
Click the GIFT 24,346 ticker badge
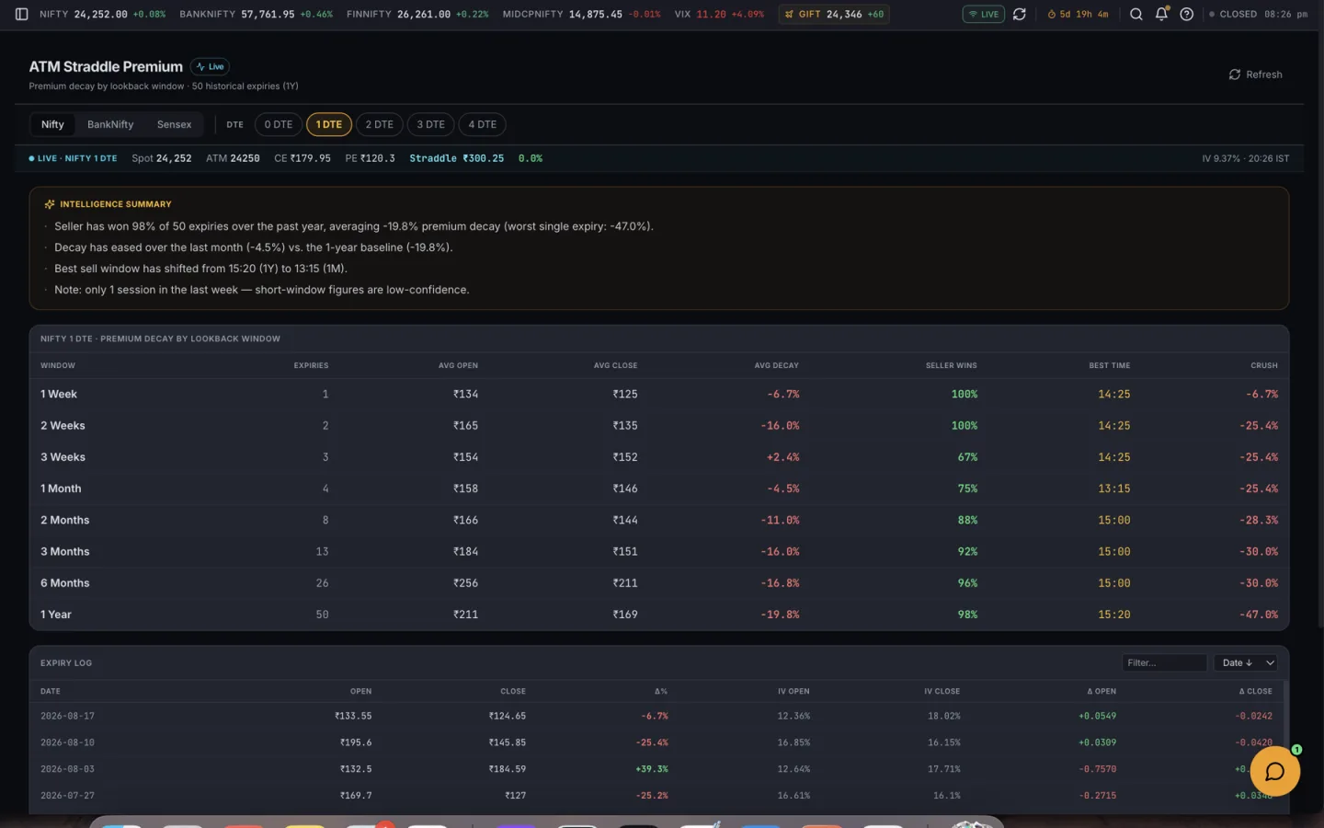coord(833,15)
